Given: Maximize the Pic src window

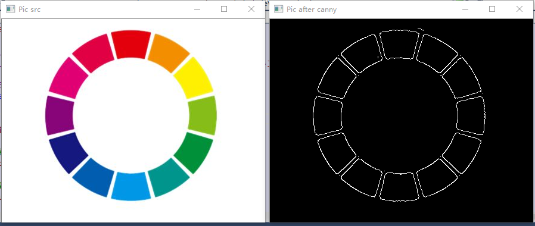Looking at the screenshot, I should [x=224, y=9].
